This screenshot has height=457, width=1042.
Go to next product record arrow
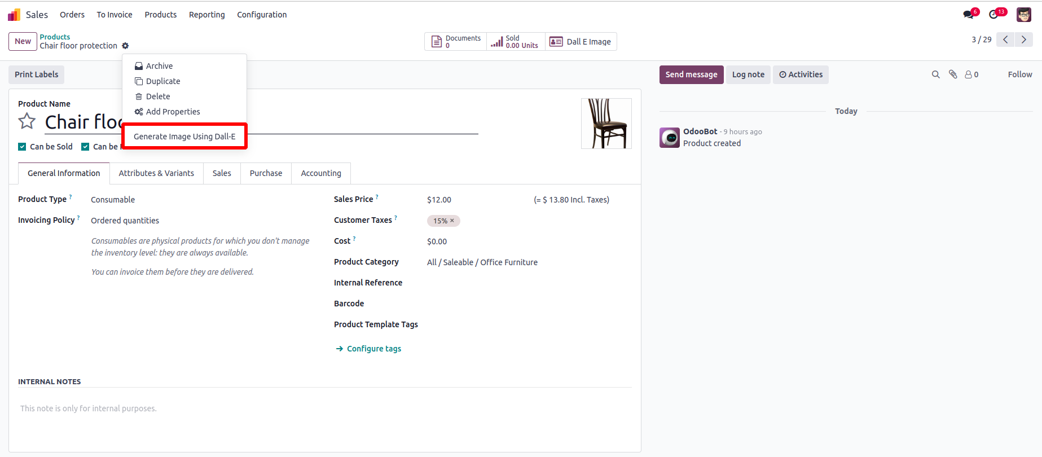(x=1024, y=39)
